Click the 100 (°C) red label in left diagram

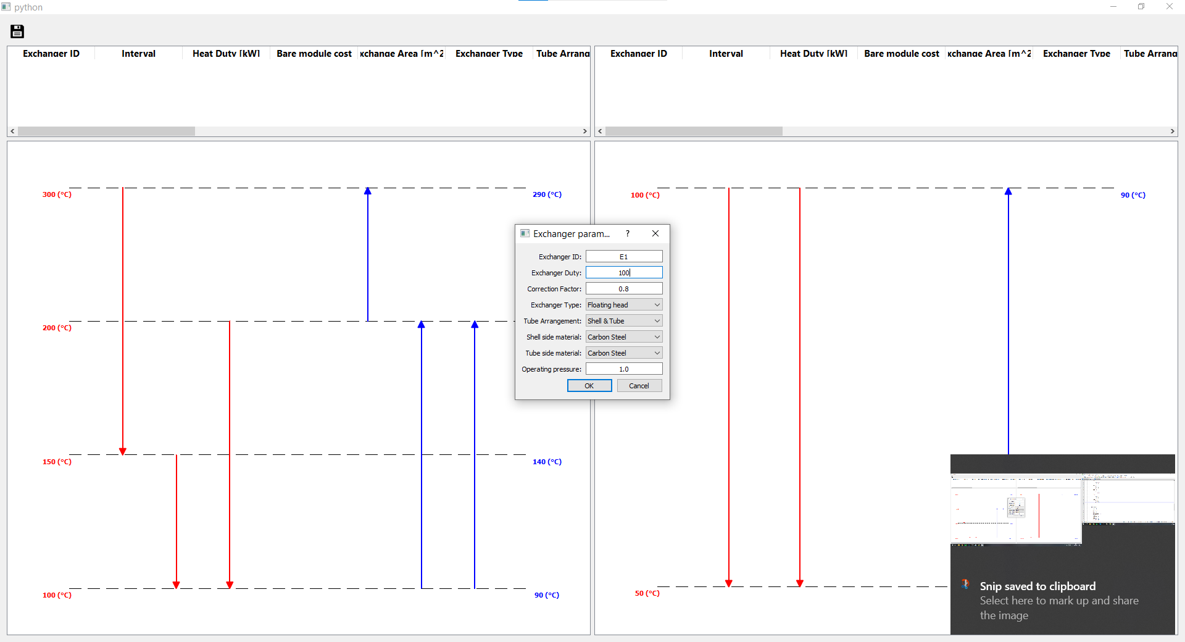point(57,595)
